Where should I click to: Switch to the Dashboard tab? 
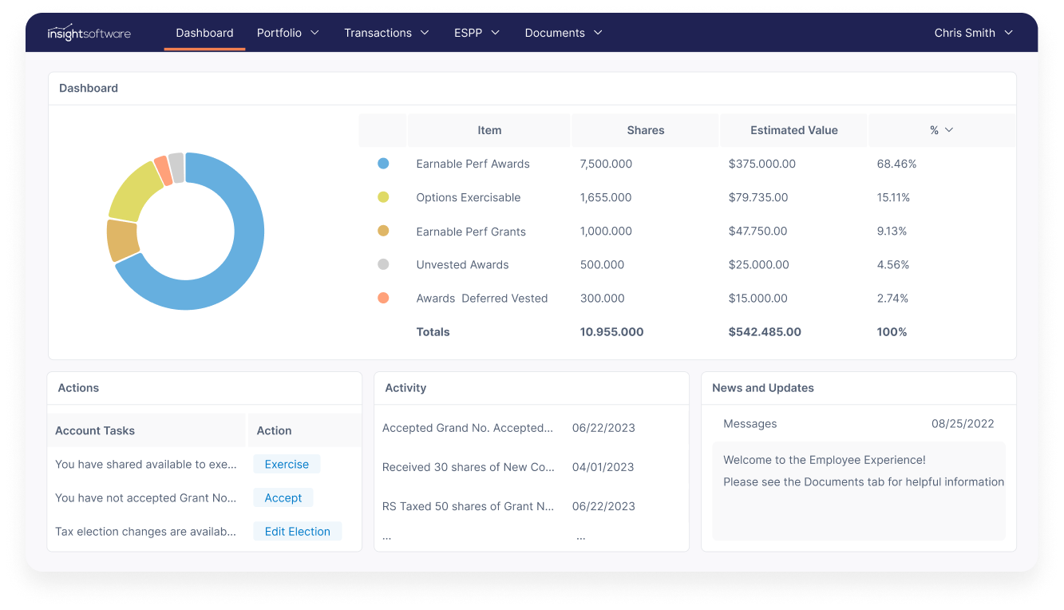pos(204,33)
